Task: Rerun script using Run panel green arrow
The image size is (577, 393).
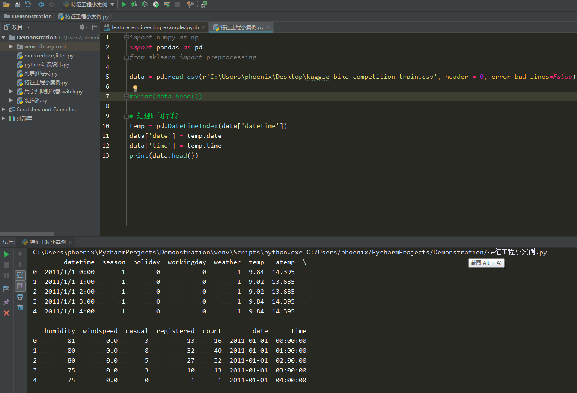Action: point(6,254)
